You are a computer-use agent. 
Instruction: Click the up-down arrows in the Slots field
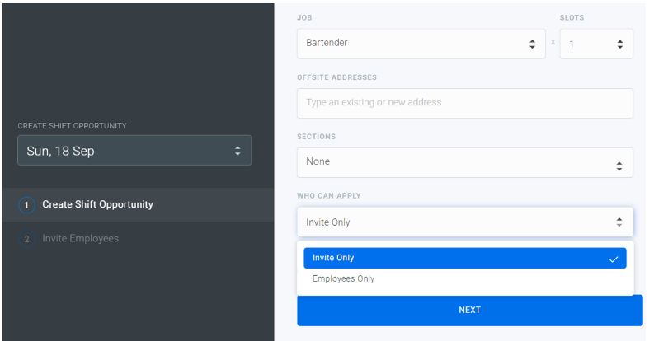(619, 44)
